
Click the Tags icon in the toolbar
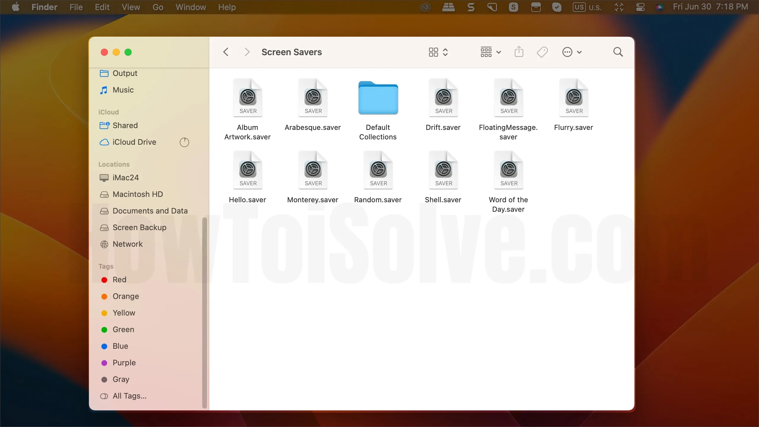pos(542,52)
